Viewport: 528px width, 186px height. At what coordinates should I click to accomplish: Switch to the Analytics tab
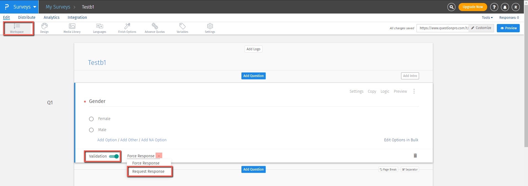pyautogui.click(x=52, y=17)
